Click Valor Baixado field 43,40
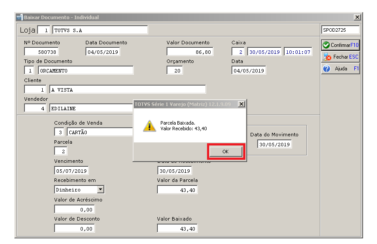 177,228
